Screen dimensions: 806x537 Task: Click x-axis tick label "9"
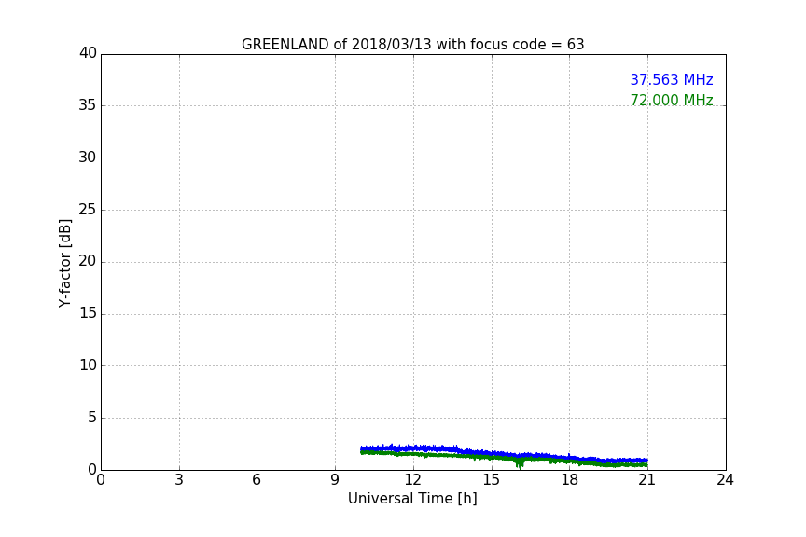pyautogui.click(x=335, y=480)
